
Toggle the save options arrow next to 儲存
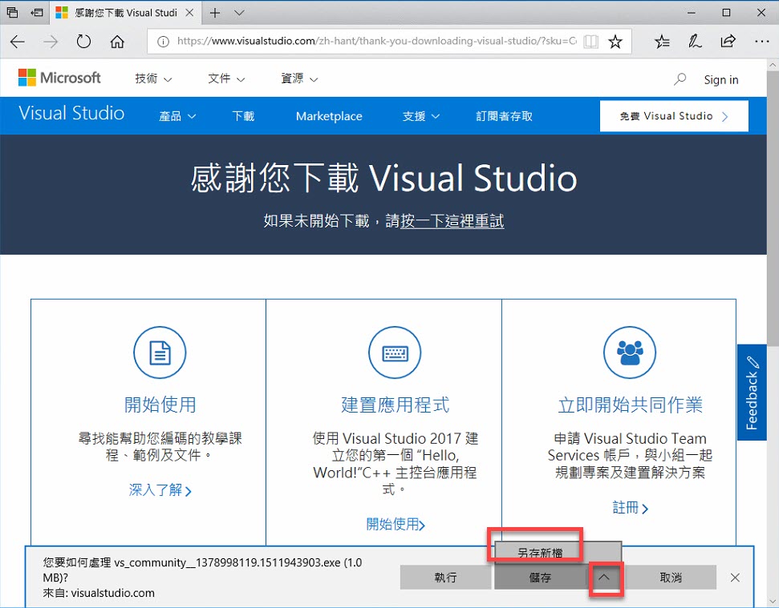pyautogui.click(x=603, y=578)
